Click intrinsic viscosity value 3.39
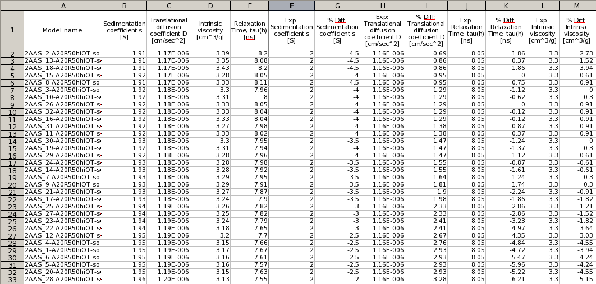This screenshot has height=284, width=596. pos(210,53)
